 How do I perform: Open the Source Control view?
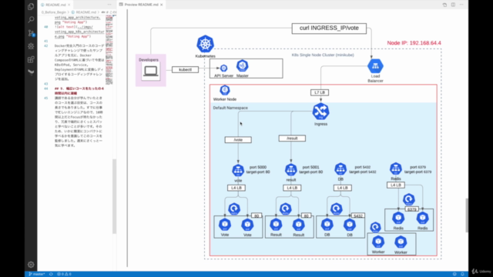point(31,33)
